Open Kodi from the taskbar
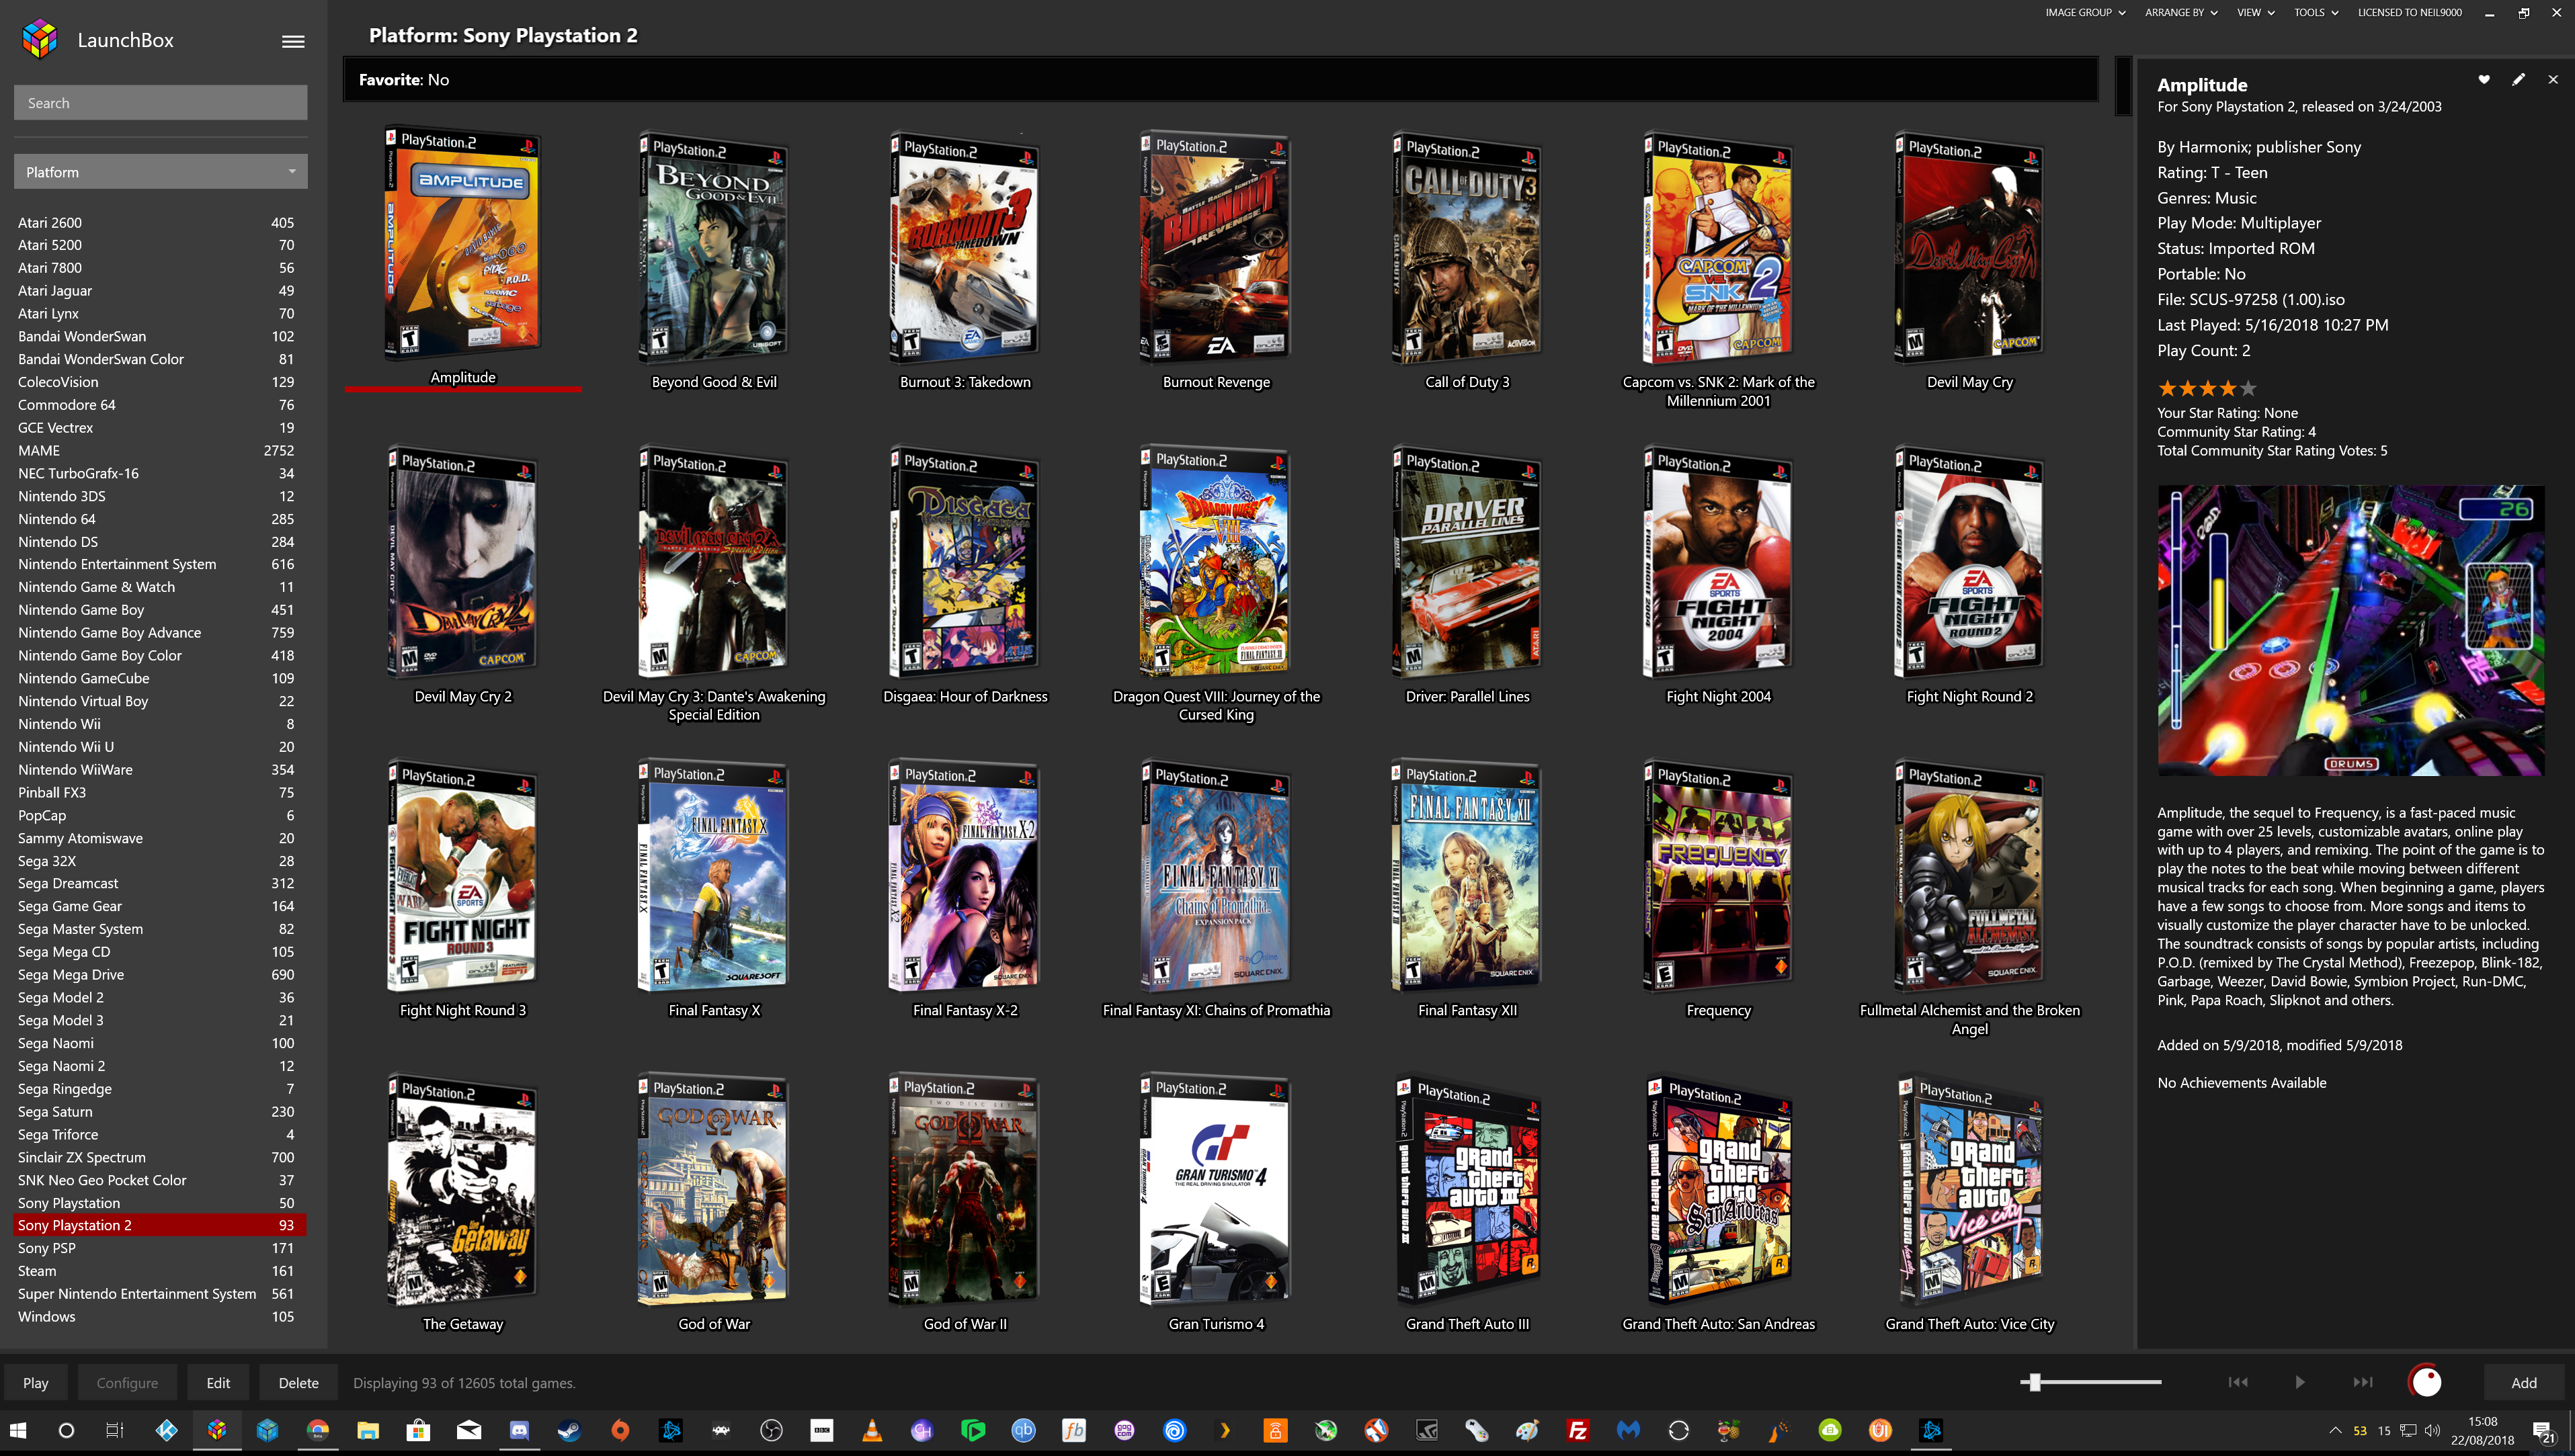This screenshot has height=1456, width=2575. coord(166,1430)
